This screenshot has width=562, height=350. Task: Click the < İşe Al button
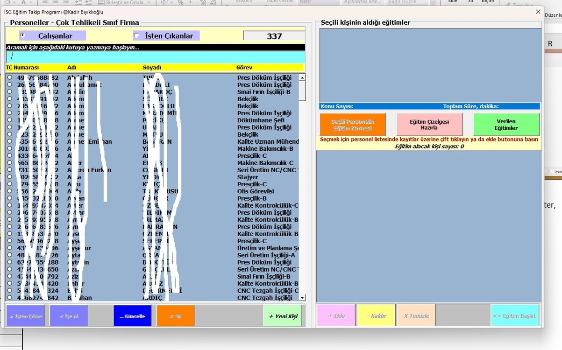[69, 316]
